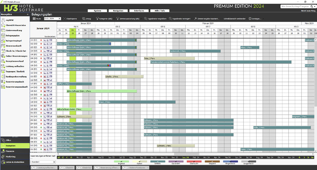The image size is (317, 170).
Task: Toggle the Definitiv status checkbox
Action: (x=158, y=161)
